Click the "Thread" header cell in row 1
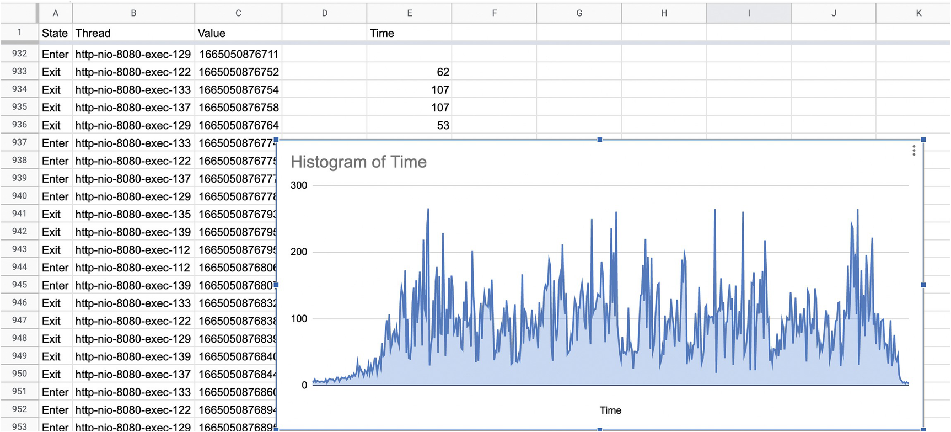Image resolution: width=951 pixels, height=432 pixels. click(133, 33)
